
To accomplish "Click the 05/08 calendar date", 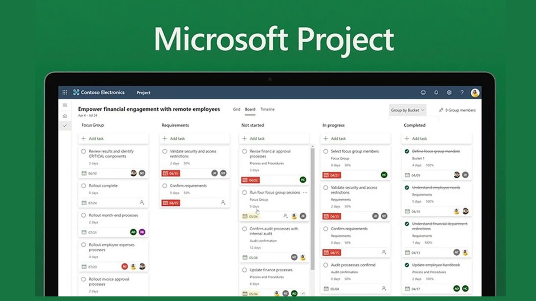I will [x=250, y=257].
